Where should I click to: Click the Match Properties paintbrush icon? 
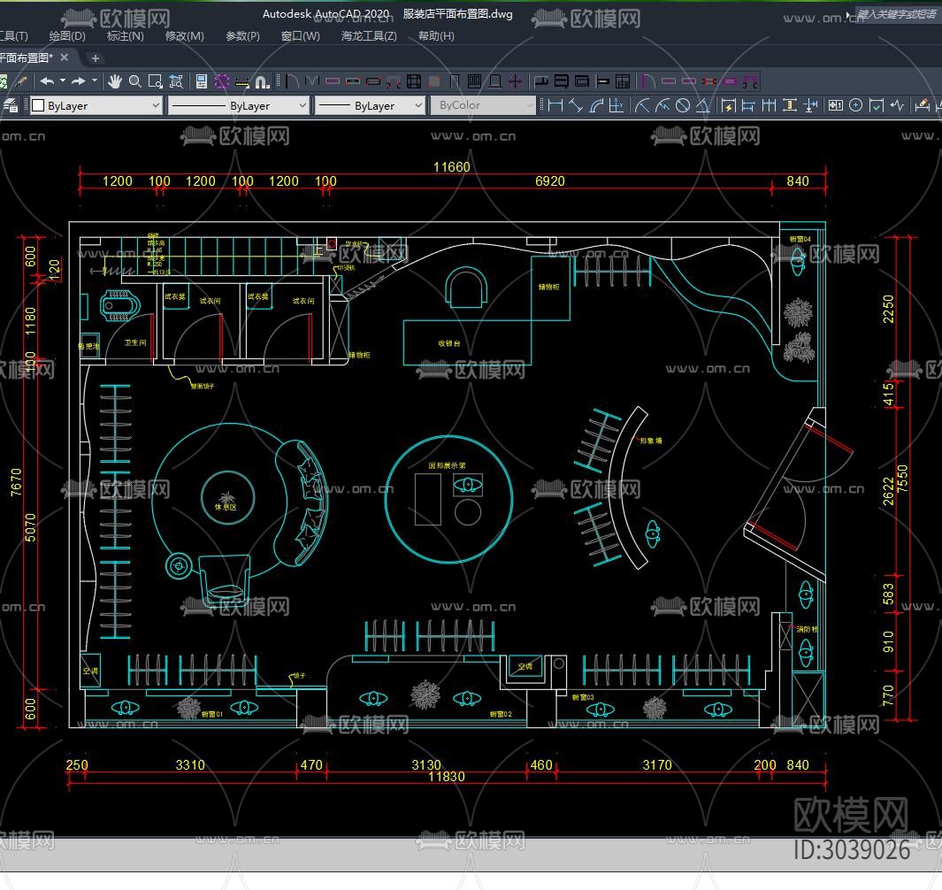(x=21, y=81)
